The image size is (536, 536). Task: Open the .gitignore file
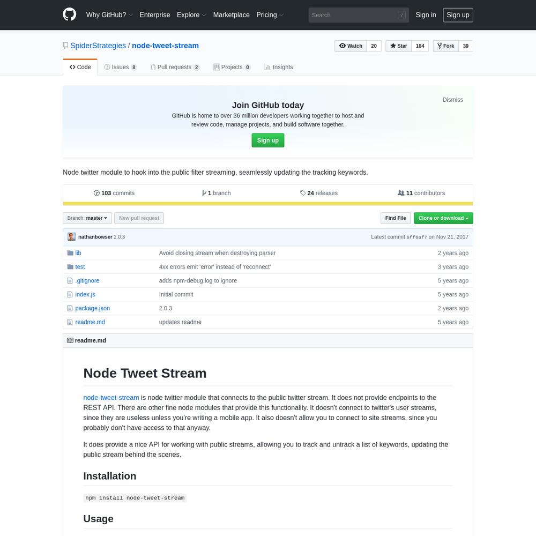click(x=87, y=281)
